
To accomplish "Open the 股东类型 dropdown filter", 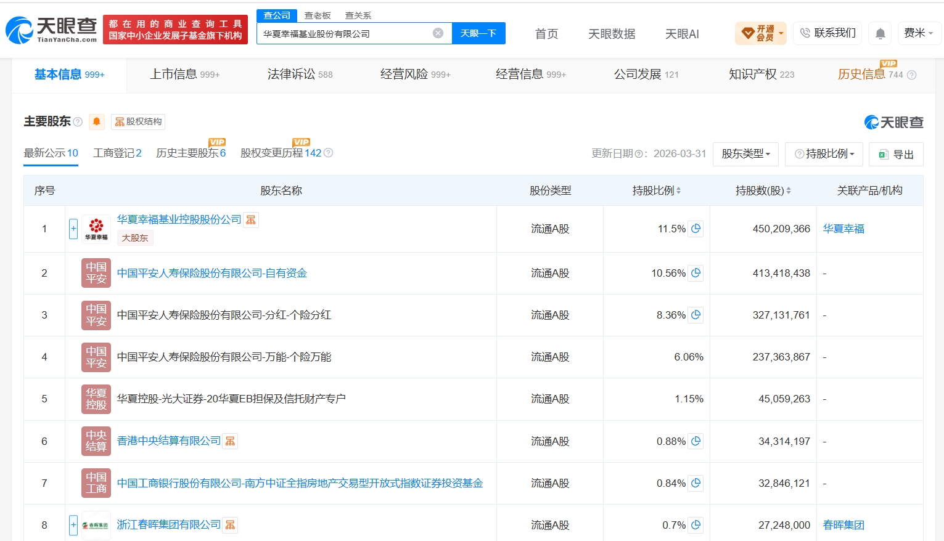I will pyautogui.click(x=745, y=154).
